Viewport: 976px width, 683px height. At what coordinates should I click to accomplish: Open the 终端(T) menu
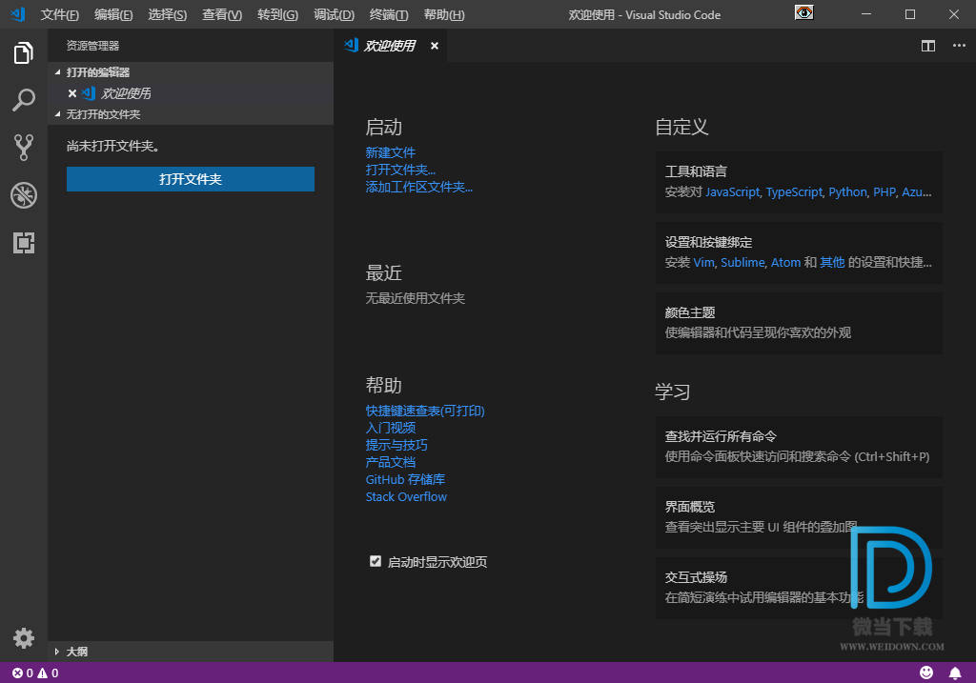point(389,15)
